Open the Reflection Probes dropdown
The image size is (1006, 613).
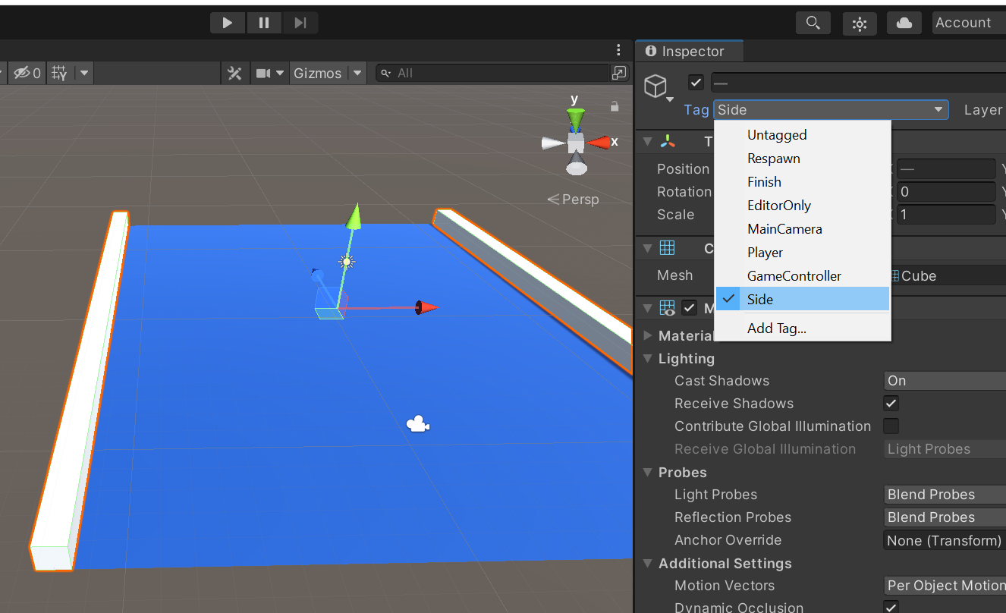click(945, 517)
